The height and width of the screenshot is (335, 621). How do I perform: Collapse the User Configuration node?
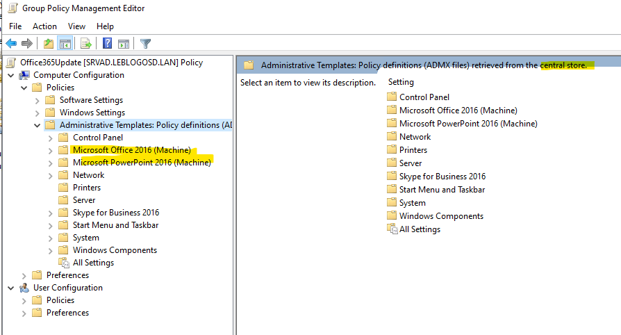coord(11,288)
